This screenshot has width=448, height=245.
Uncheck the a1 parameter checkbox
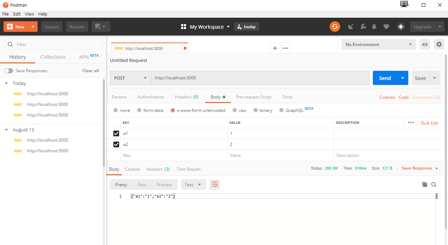(x=116, y=133)
